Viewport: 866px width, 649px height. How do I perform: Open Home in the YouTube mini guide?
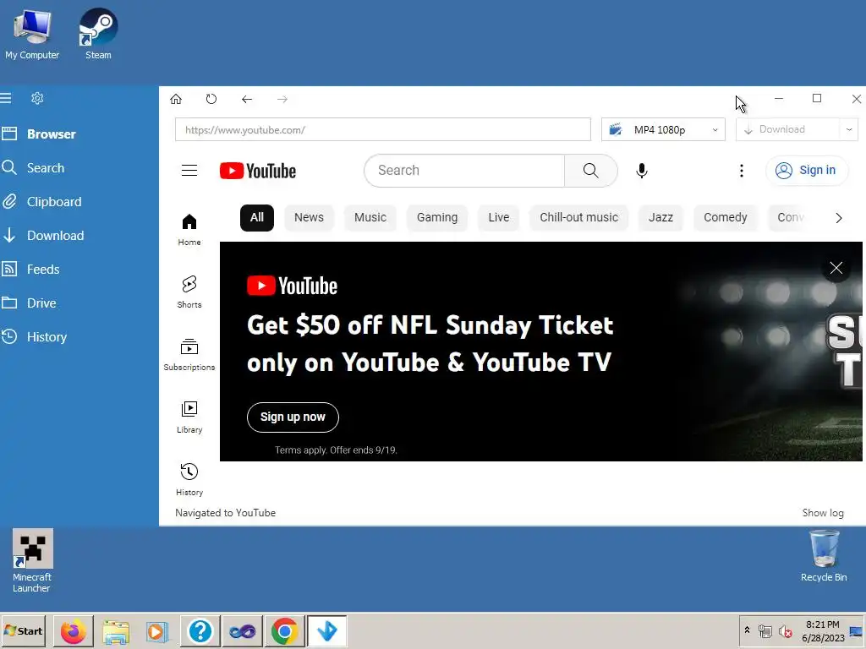point(189,230)
